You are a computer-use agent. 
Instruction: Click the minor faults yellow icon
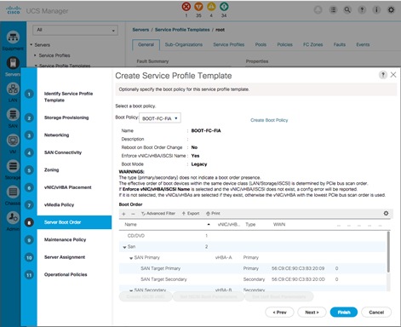tap(211, 7)
